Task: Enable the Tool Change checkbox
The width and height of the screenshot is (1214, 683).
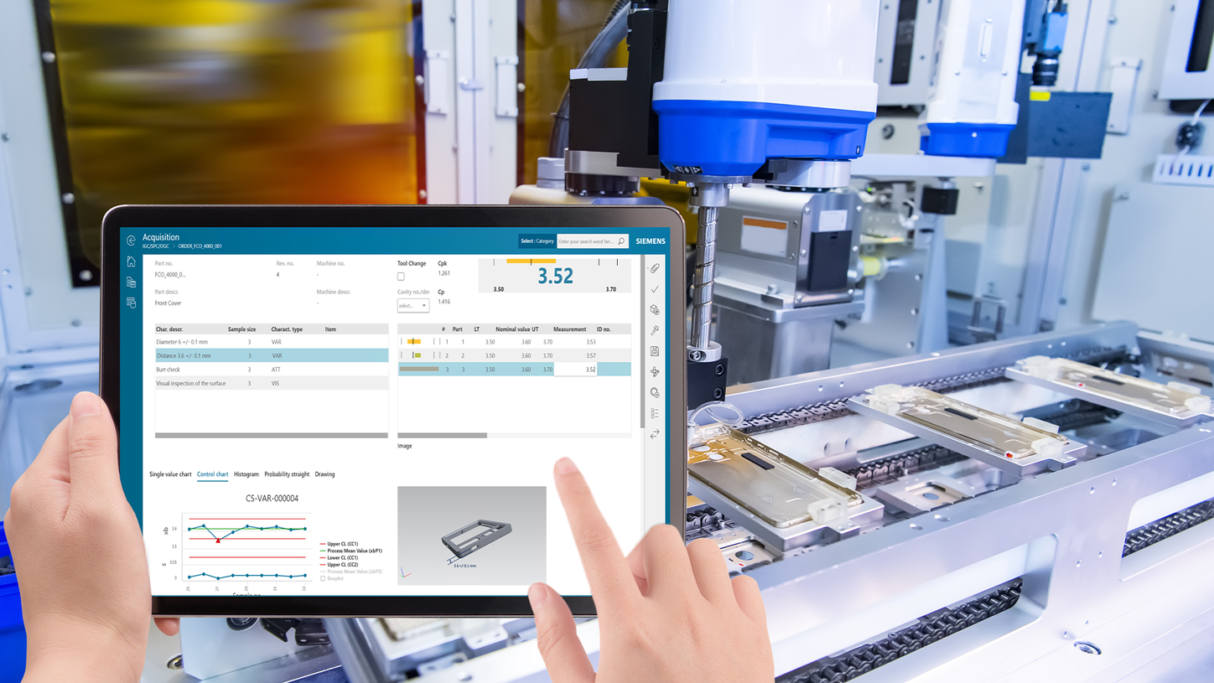Action: point(400,276)
